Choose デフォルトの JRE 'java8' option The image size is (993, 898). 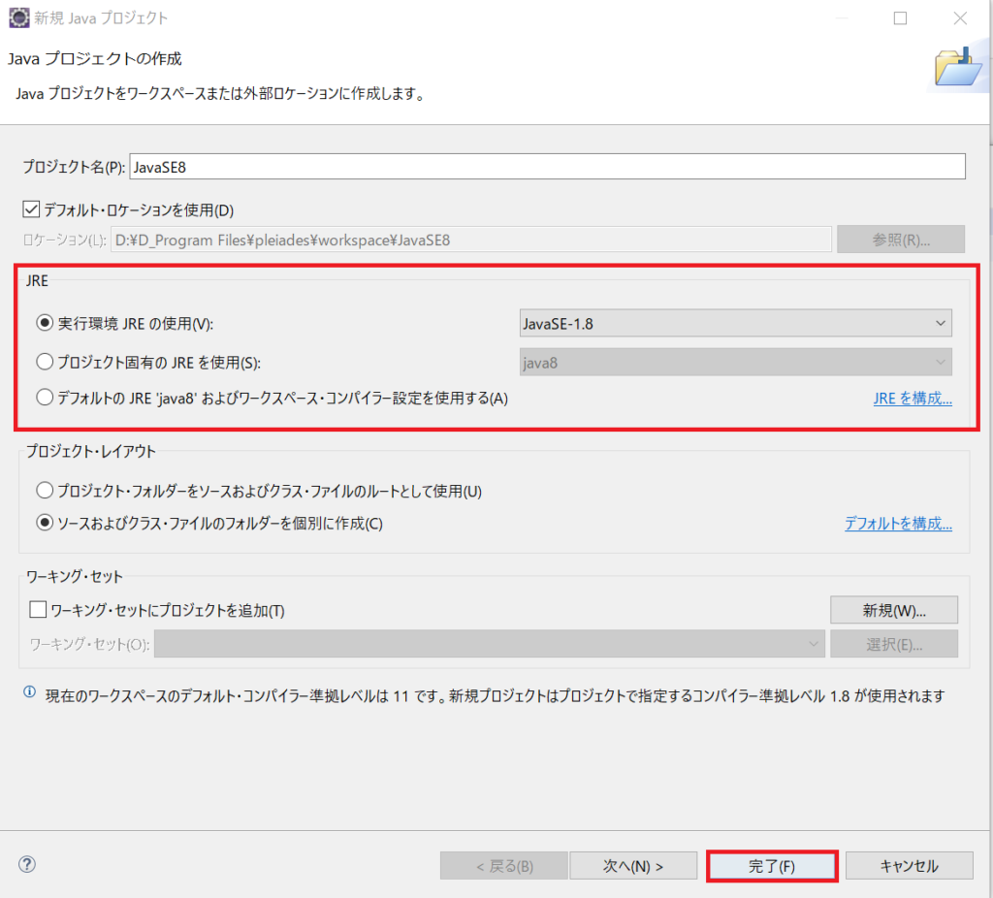pos(44,399)
